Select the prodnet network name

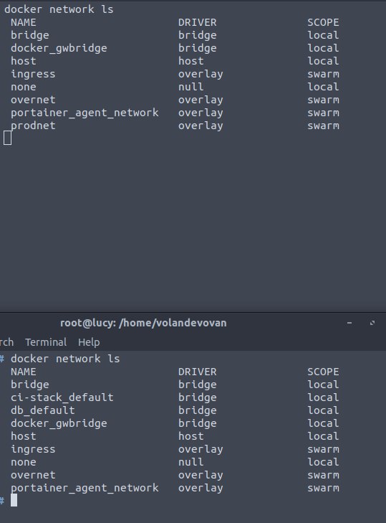click(33, 126)
